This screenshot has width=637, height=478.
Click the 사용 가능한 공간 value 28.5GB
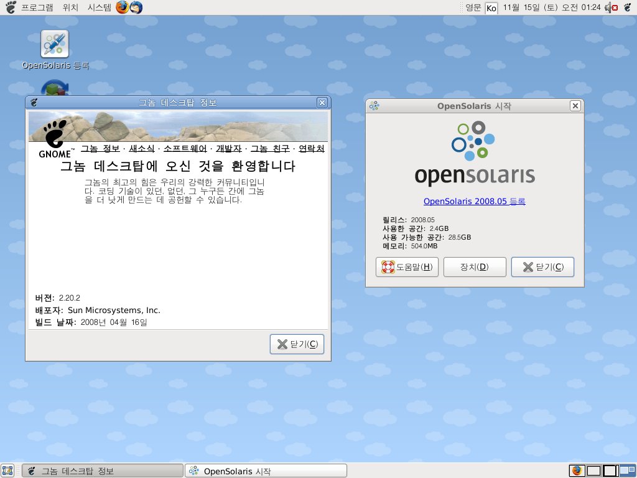point(460,237)
